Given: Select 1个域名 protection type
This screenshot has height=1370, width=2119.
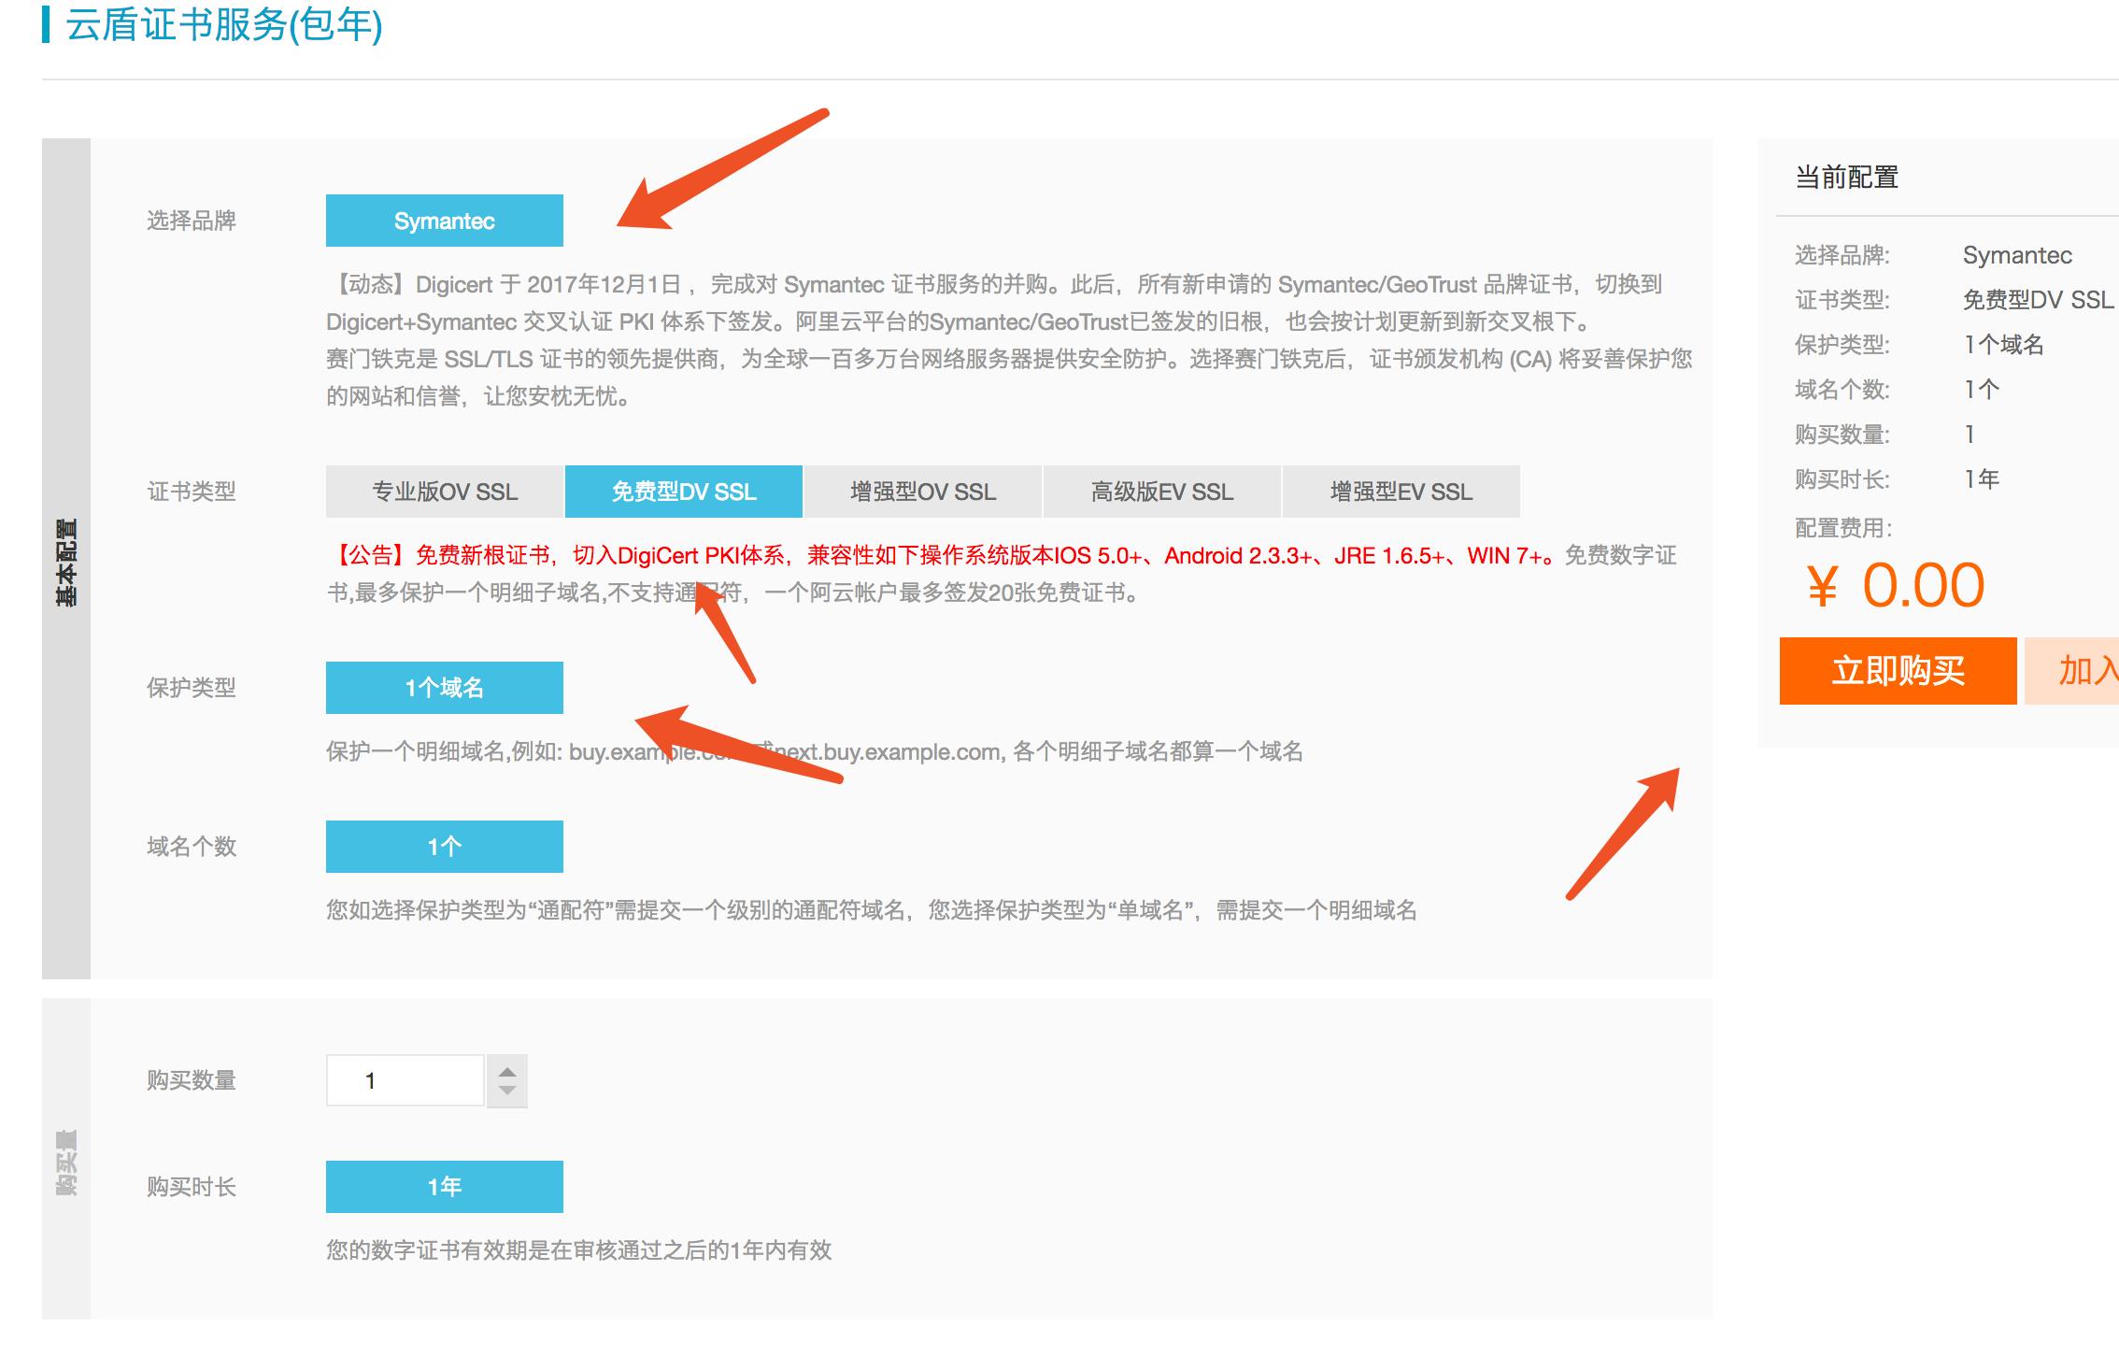Looking at the screenshot, I should (x=444, y=688).
